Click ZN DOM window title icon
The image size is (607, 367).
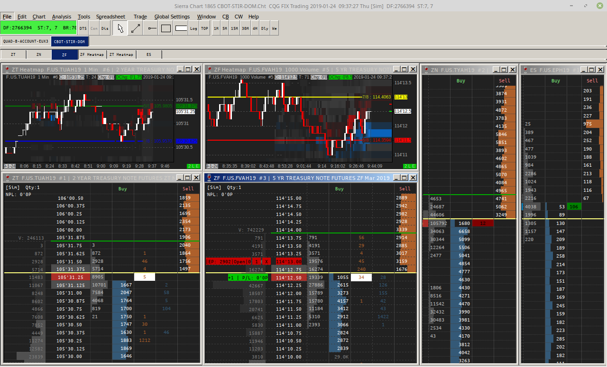(426, 70)
